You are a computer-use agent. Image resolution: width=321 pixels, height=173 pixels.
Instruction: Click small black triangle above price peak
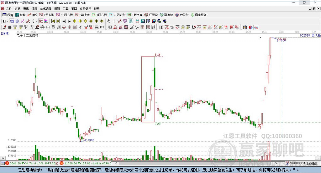coord(260,37)
